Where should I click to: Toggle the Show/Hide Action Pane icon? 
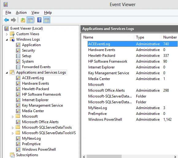tap(47, 20)
